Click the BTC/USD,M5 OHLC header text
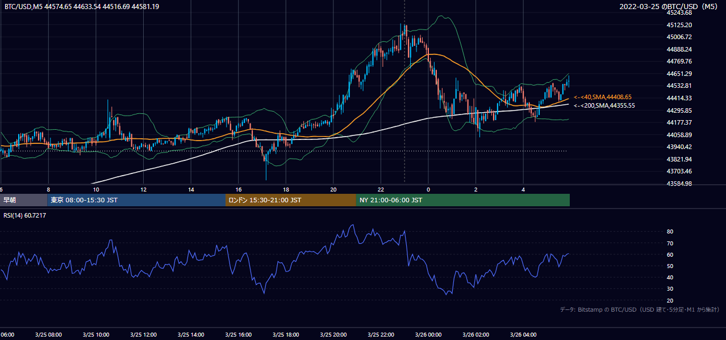The width and height of the screenshot is (726, 340). pyautogui.click(x=81, y=7)
